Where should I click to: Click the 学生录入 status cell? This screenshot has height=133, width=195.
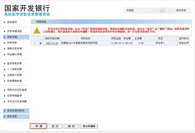(x=160, y=43)
